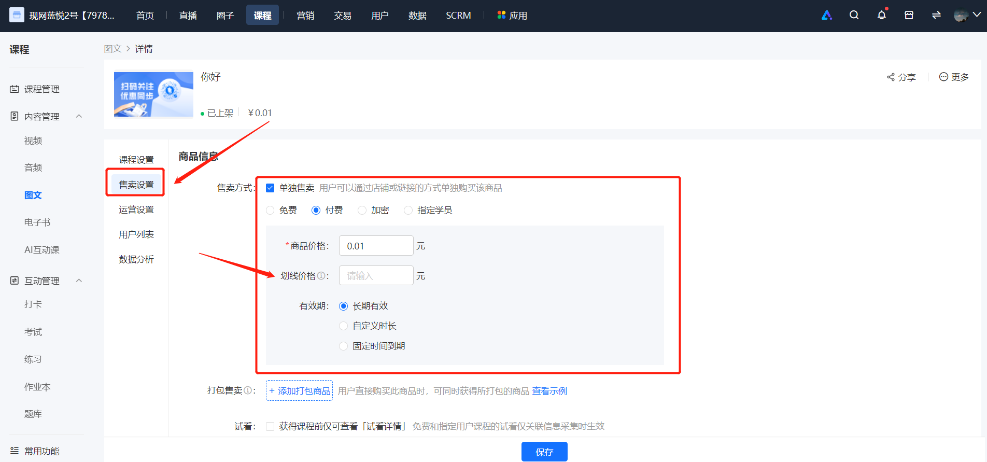Open the notification bell icon

pos(881,15)
